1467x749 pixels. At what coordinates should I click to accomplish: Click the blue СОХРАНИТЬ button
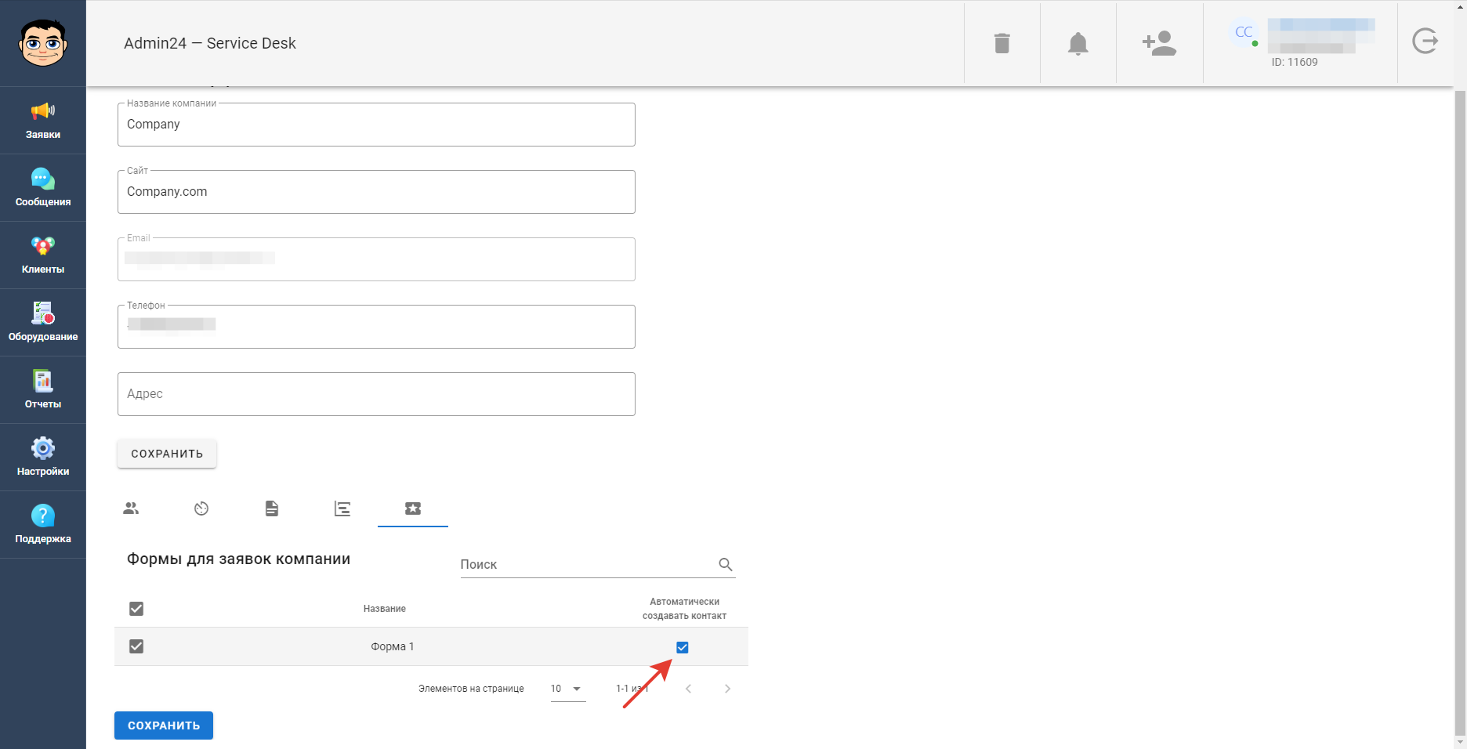[164, 725]
